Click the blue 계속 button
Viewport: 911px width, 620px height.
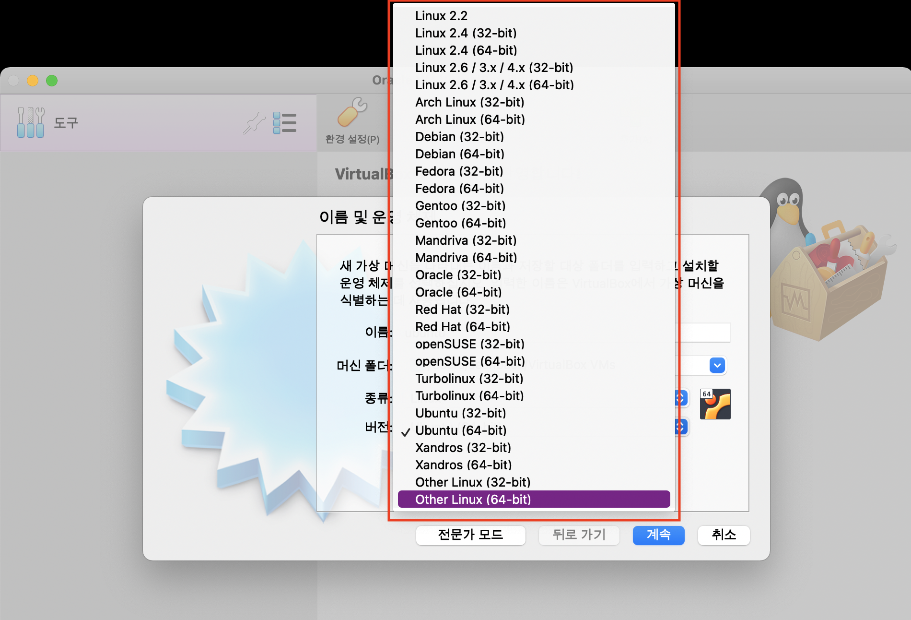pyautogui.click(x=658, y=535)
